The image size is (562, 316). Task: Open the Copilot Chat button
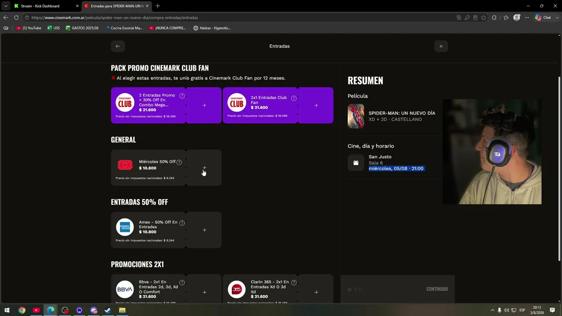543,18
